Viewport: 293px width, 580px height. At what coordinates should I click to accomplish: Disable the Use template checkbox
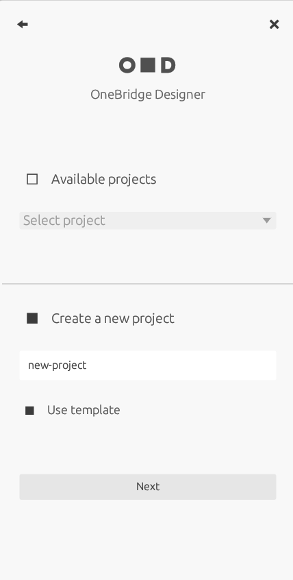(29, 411)
